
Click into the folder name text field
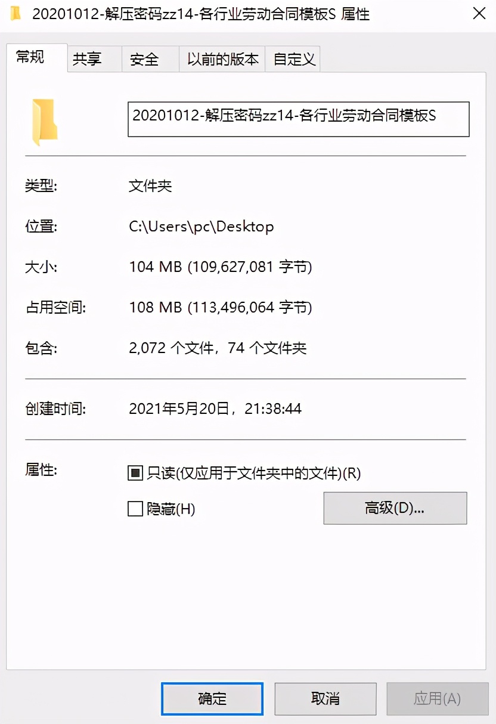(299, 119)
